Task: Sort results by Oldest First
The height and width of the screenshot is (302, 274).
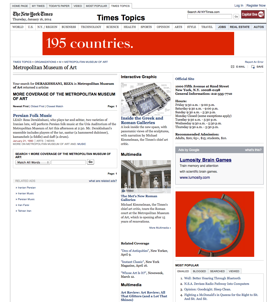Action: (37, 106)
